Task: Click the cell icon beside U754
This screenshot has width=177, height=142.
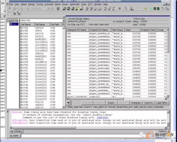Action: (21, 62)
